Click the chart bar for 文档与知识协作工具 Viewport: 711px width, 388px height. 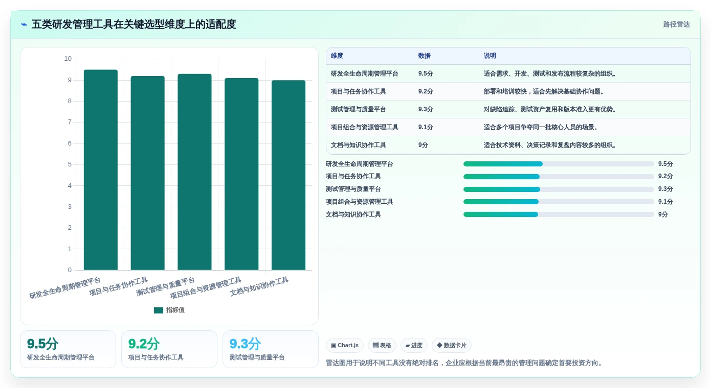[288, 175]
